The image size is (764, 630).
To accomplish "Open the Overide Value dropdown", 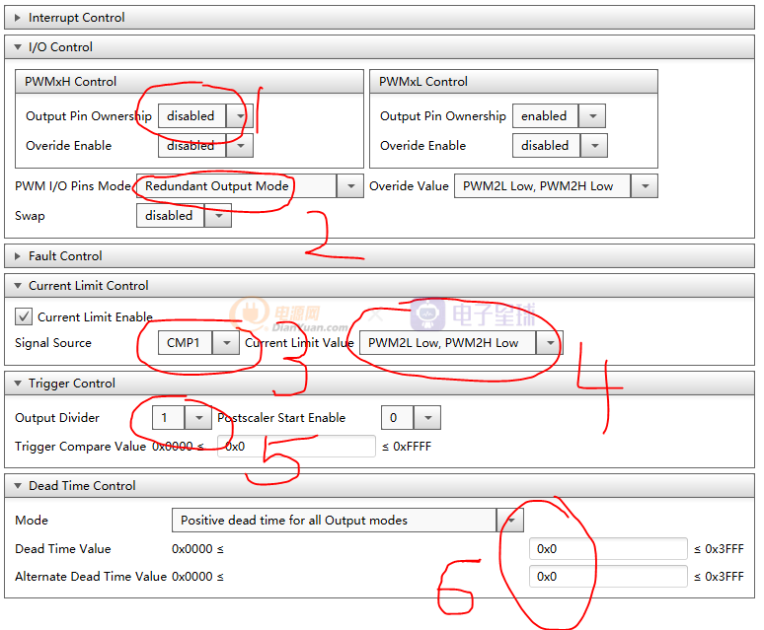I will 645,186.
